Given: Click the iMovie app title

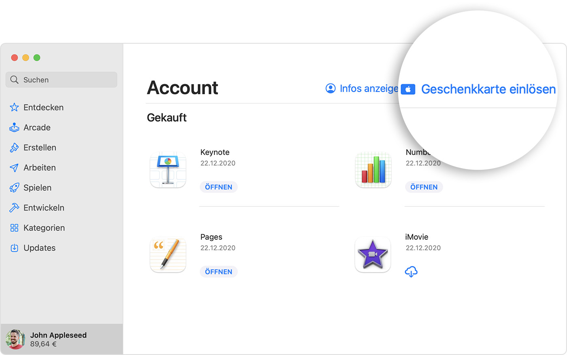Looking at the screenshot, I should (x=417, y=237).
